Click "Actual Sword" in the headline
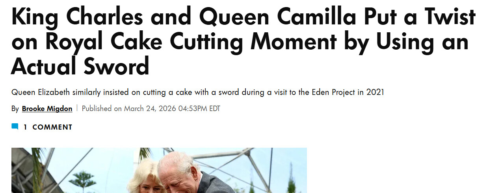This screenshot has height=193, width=489. (x=80, y=66)
